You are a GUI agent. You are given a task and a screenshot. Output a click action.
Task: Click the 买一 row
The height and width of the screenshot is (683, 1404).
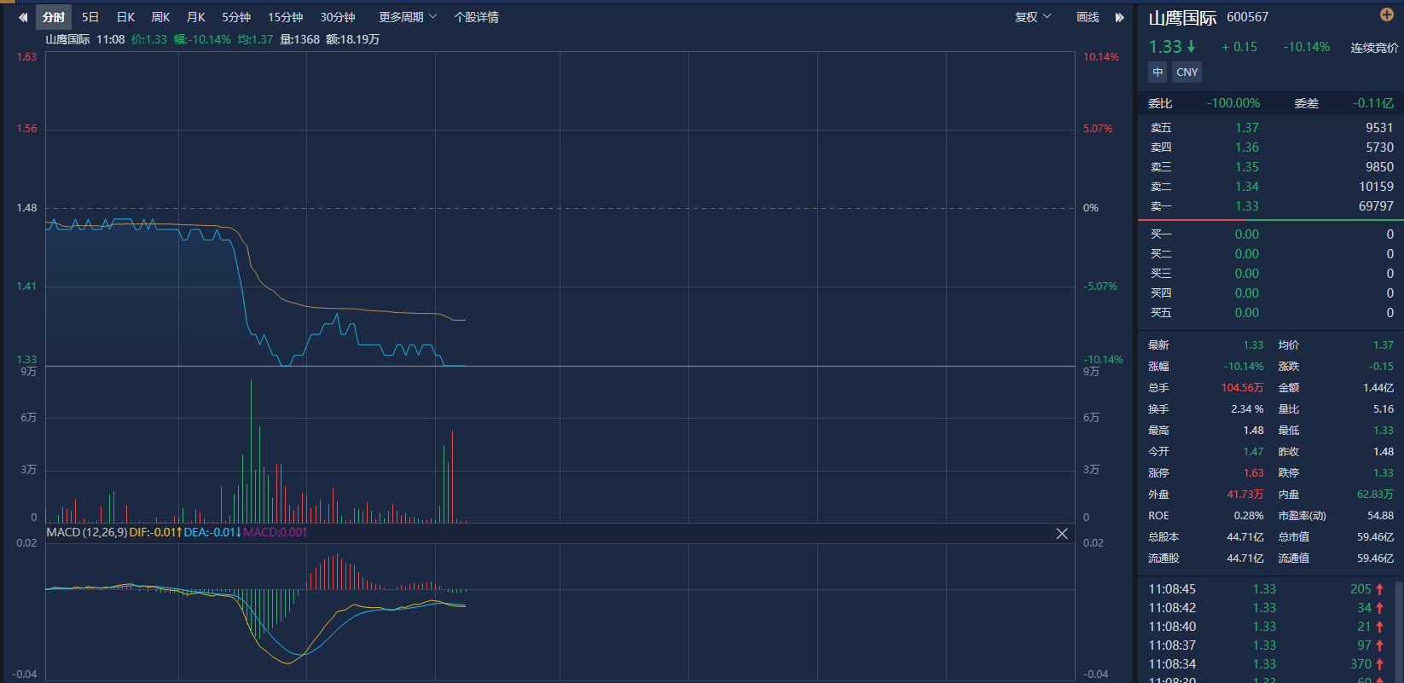coord(1271,234)
